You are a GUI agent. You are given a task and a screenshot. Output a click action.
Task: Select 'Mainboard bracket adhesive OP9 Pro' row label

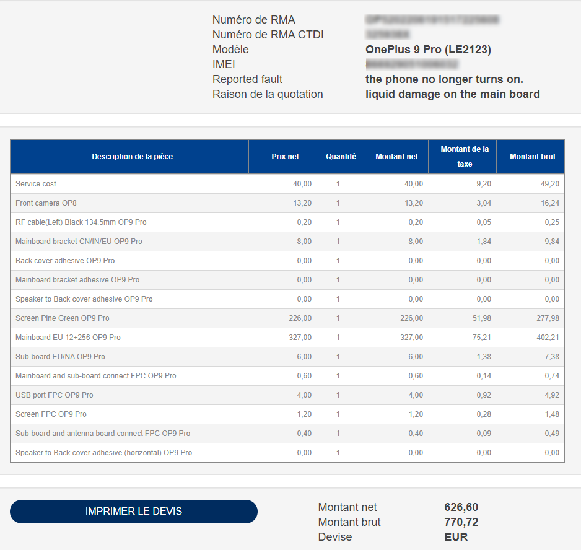(x=77, y=280)
